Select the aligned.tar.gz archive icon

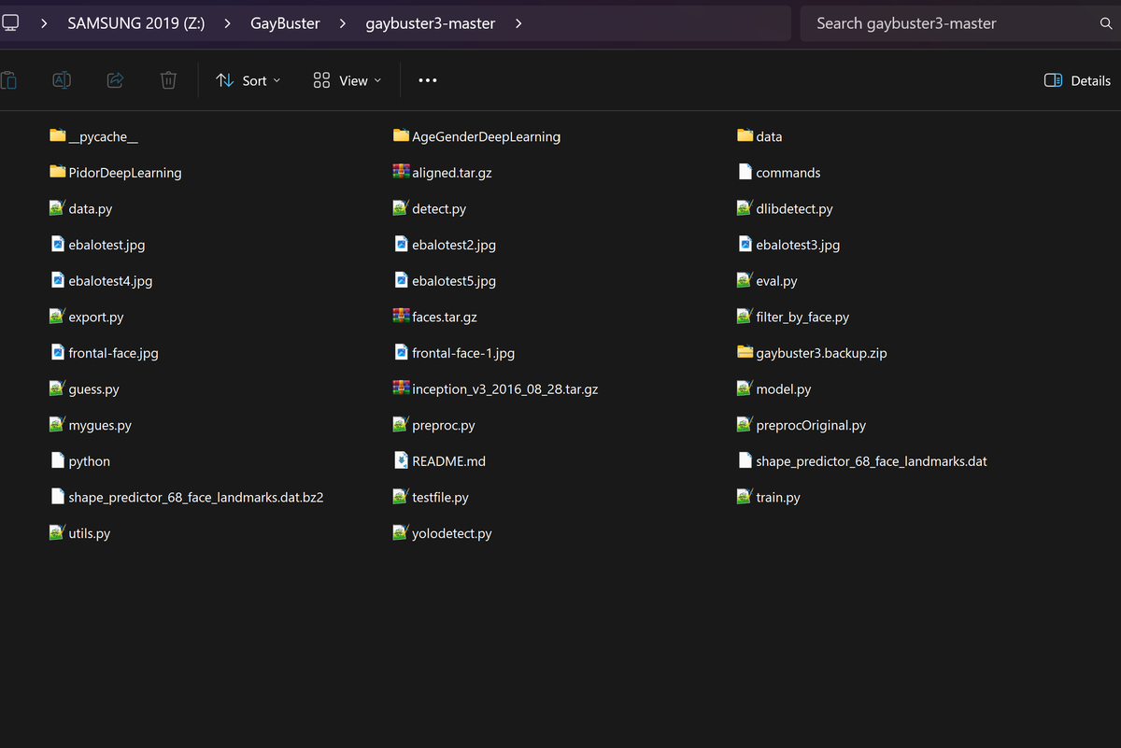point(401,172)
